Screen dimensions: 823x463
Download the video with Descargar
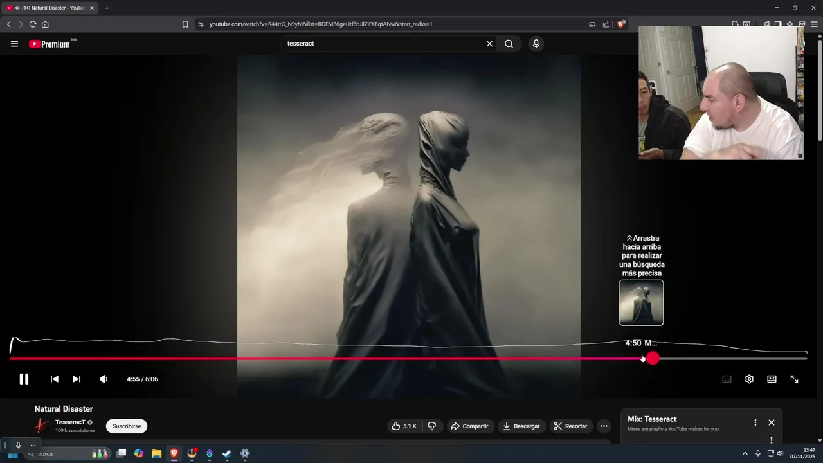(521, 426)
